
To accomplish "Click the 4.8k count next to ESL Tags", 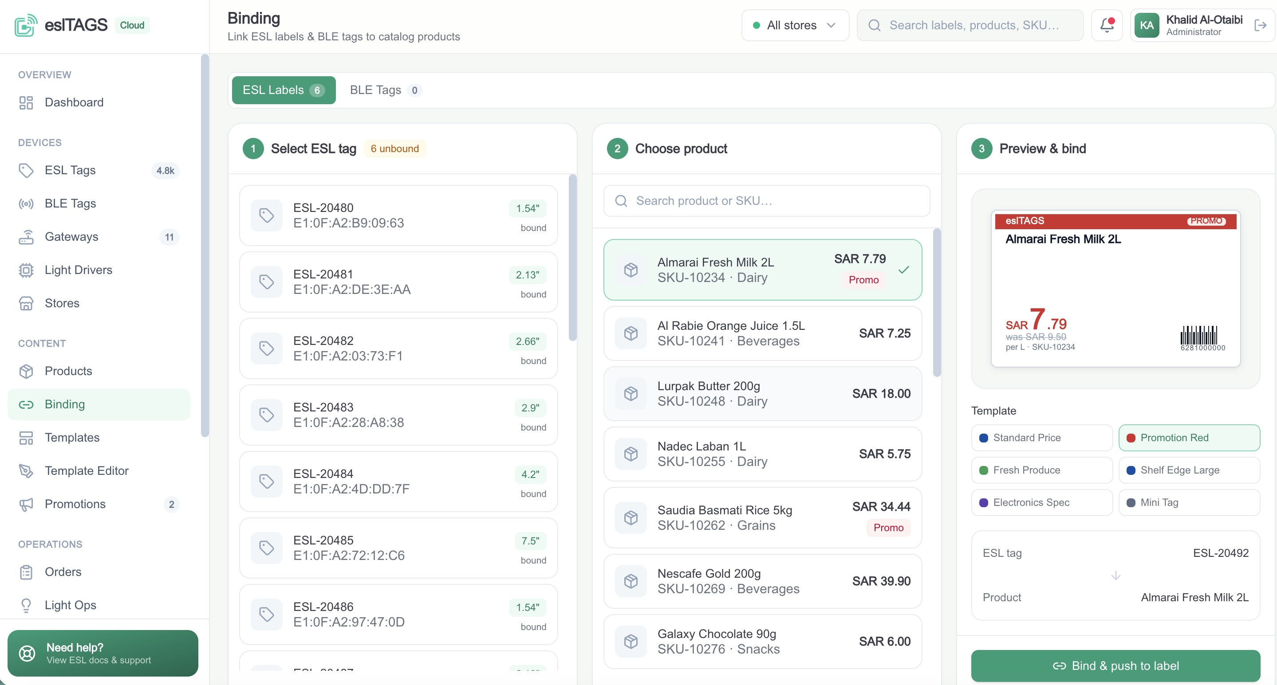I will [x=165, y=170].
